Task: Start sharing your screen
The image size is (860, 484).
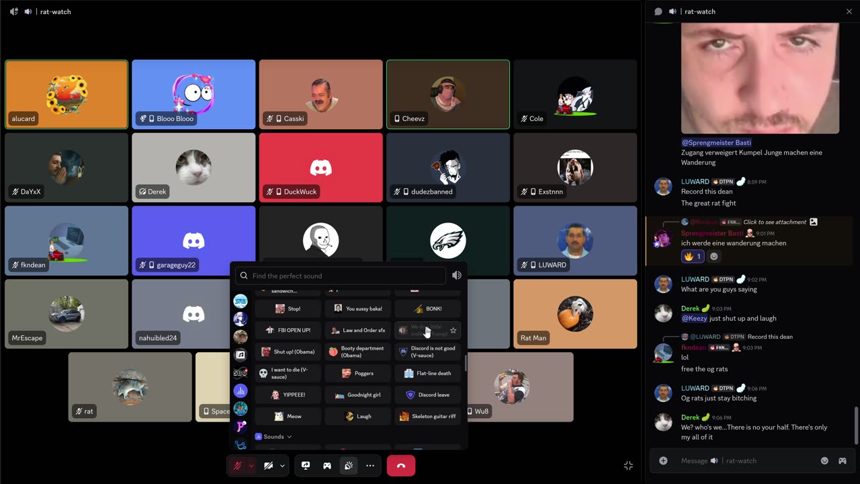Action: (306, 465)
